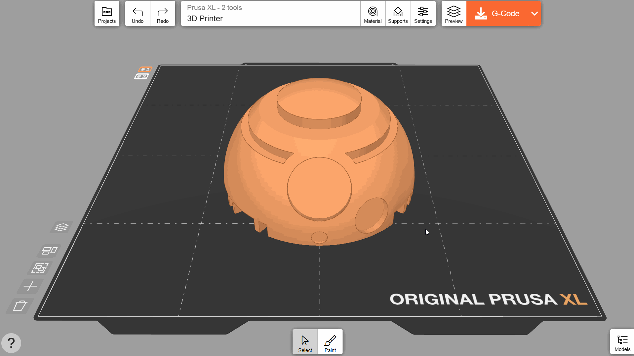Screen dimensions: 634x356
Task: Click the trash icon to delete objects
Action: (20, 306)
